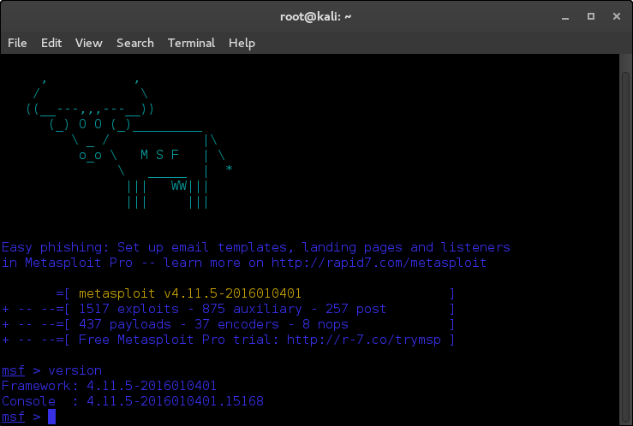Click '37 encoders' in the banner

click(236, 324)
